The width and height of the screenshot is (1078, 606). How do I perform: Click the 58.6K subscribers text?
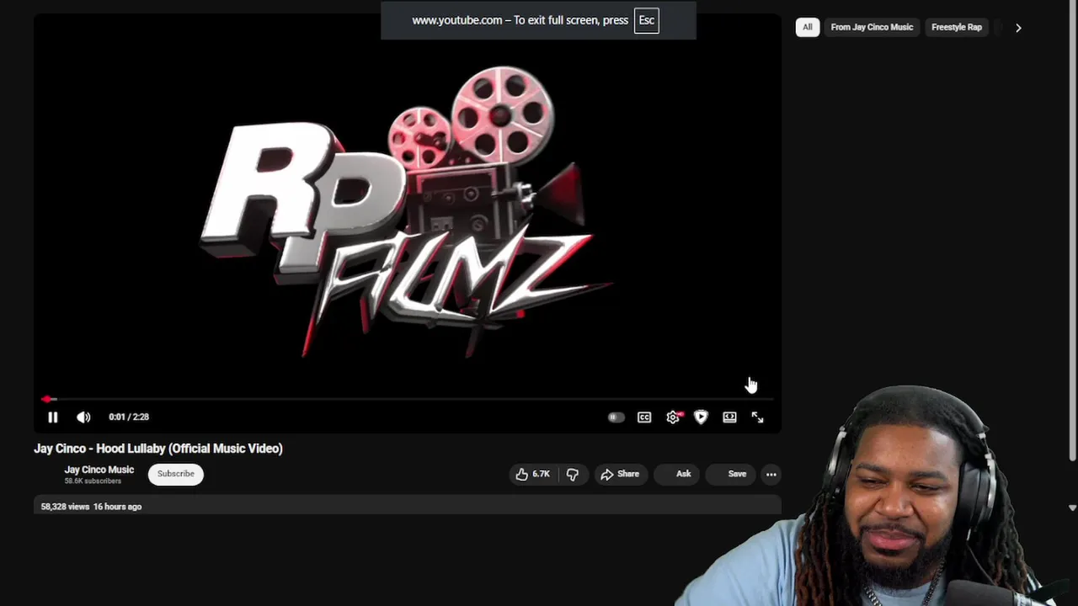(x=93, y=481)
